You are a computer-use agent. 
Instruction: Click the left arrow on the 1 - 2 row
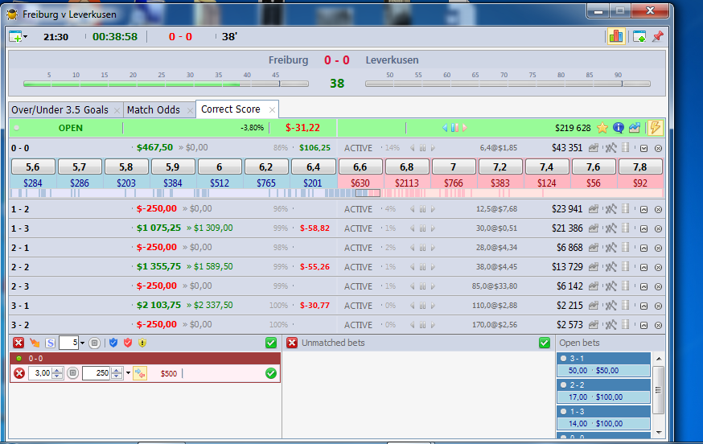(x=412, y=209)
